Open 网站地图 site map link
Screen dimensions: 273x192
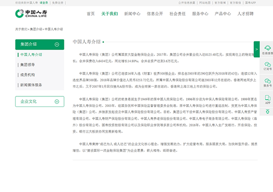pos(205,3)
